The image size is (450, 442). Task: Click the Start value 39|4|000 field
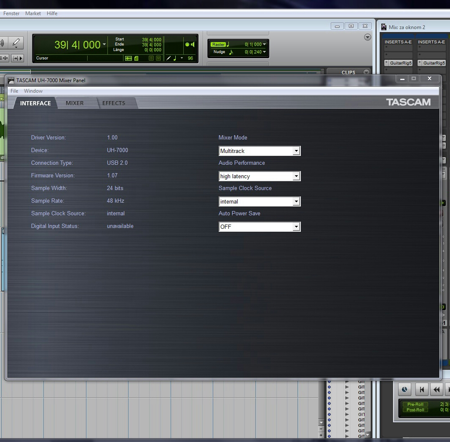point(152,40)
